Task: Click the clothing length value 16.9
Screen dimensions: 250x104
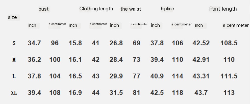Action: tap(75, 93)
